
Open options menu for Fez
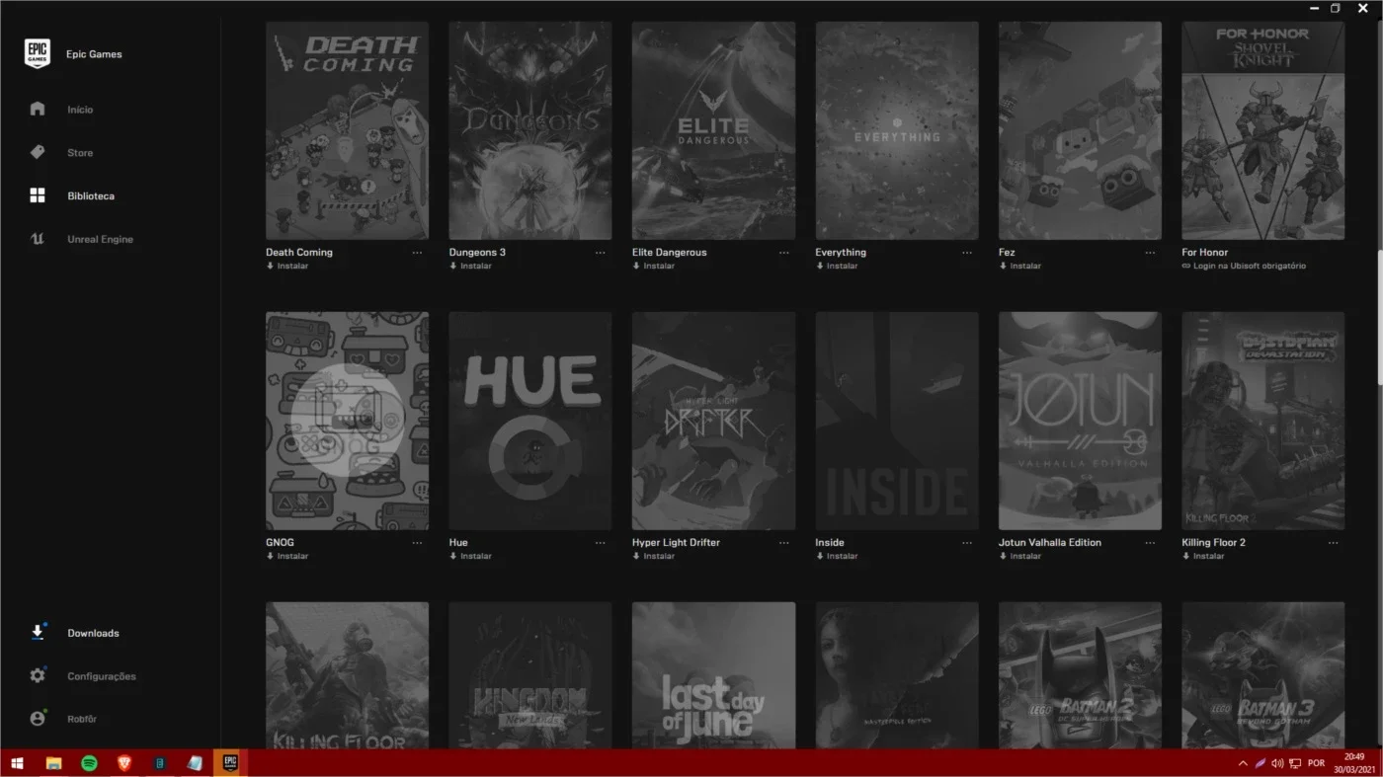coord(1150,253)
